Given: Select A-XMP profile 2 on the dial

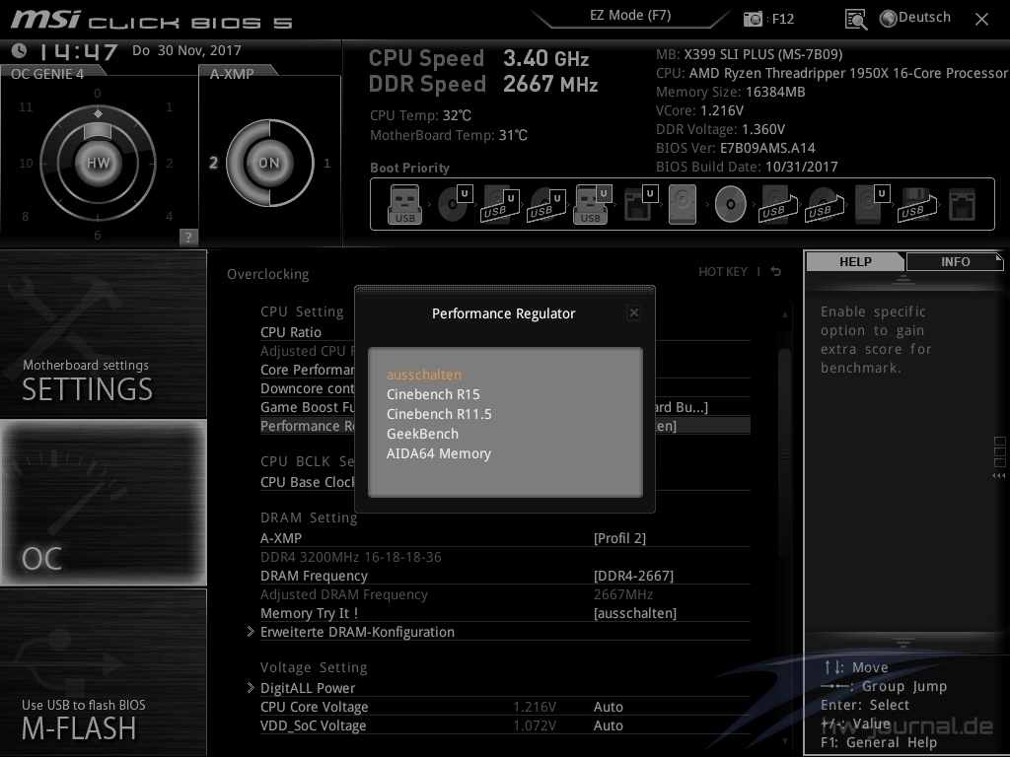Looking at the screenshot, I should (213, 163).
